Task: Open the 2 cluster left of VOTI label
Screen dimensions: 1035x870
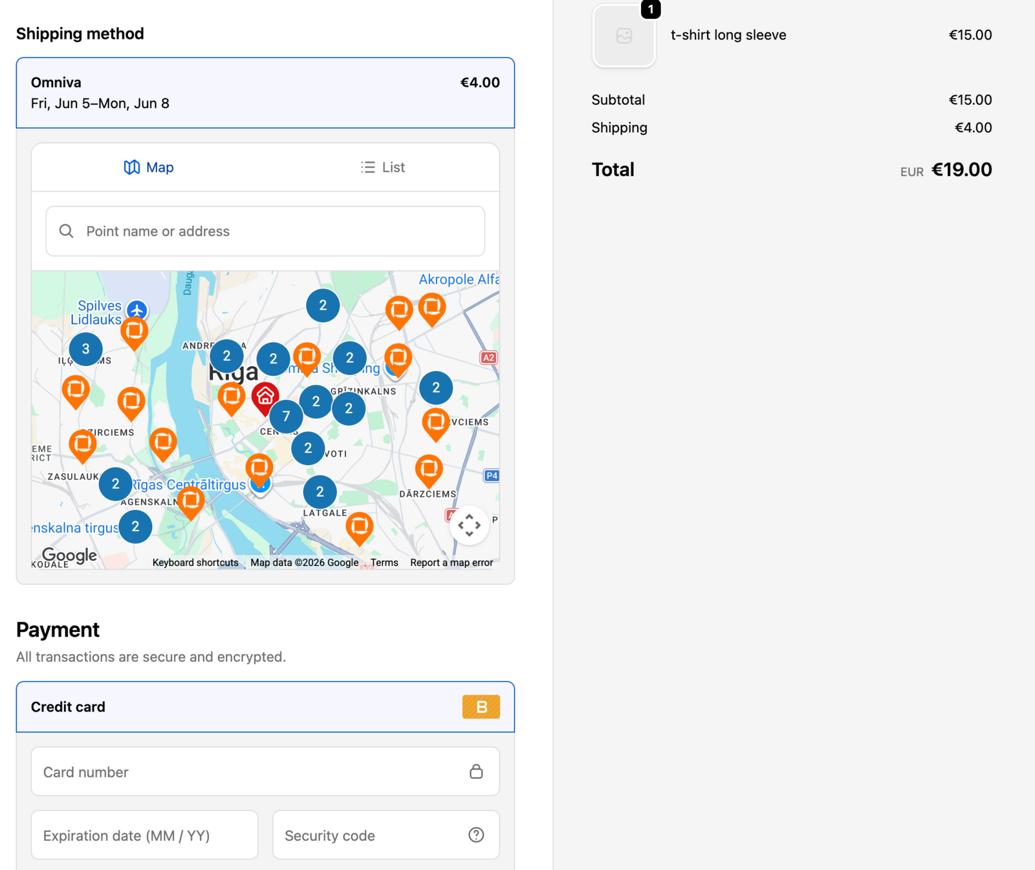Action: pyautogui.click(x=308, y=448)
